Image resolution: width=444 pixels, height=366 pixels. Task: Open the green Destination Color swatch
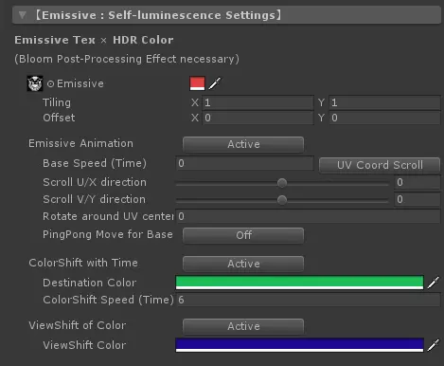point(299,283)
